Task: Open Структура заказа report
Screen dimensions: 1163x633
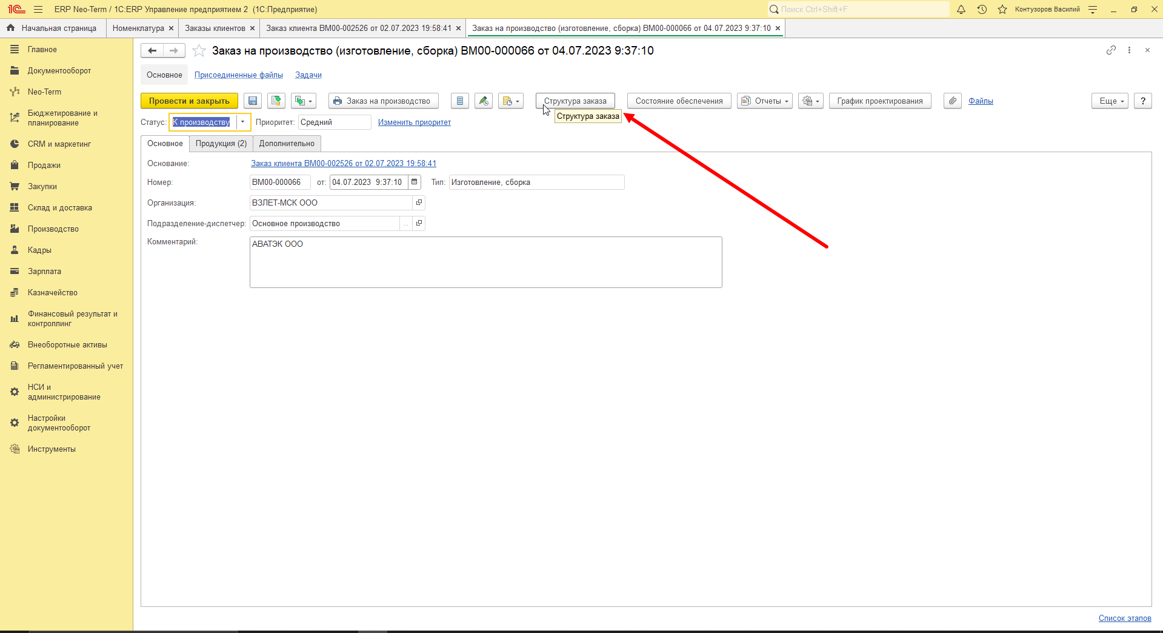Action: [575, 101]
